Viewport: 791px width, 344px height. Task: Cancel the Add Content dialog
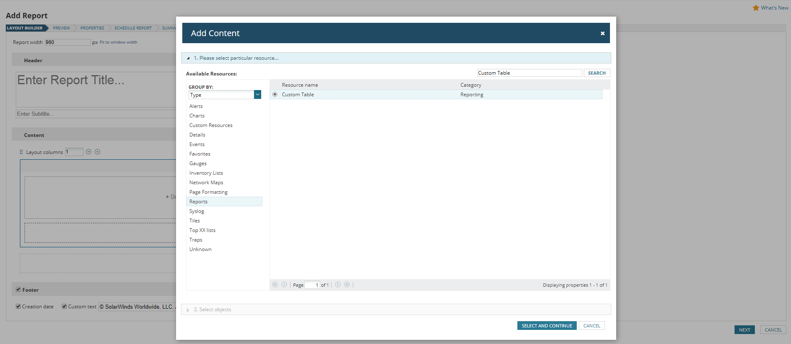(x=592, y=326)
